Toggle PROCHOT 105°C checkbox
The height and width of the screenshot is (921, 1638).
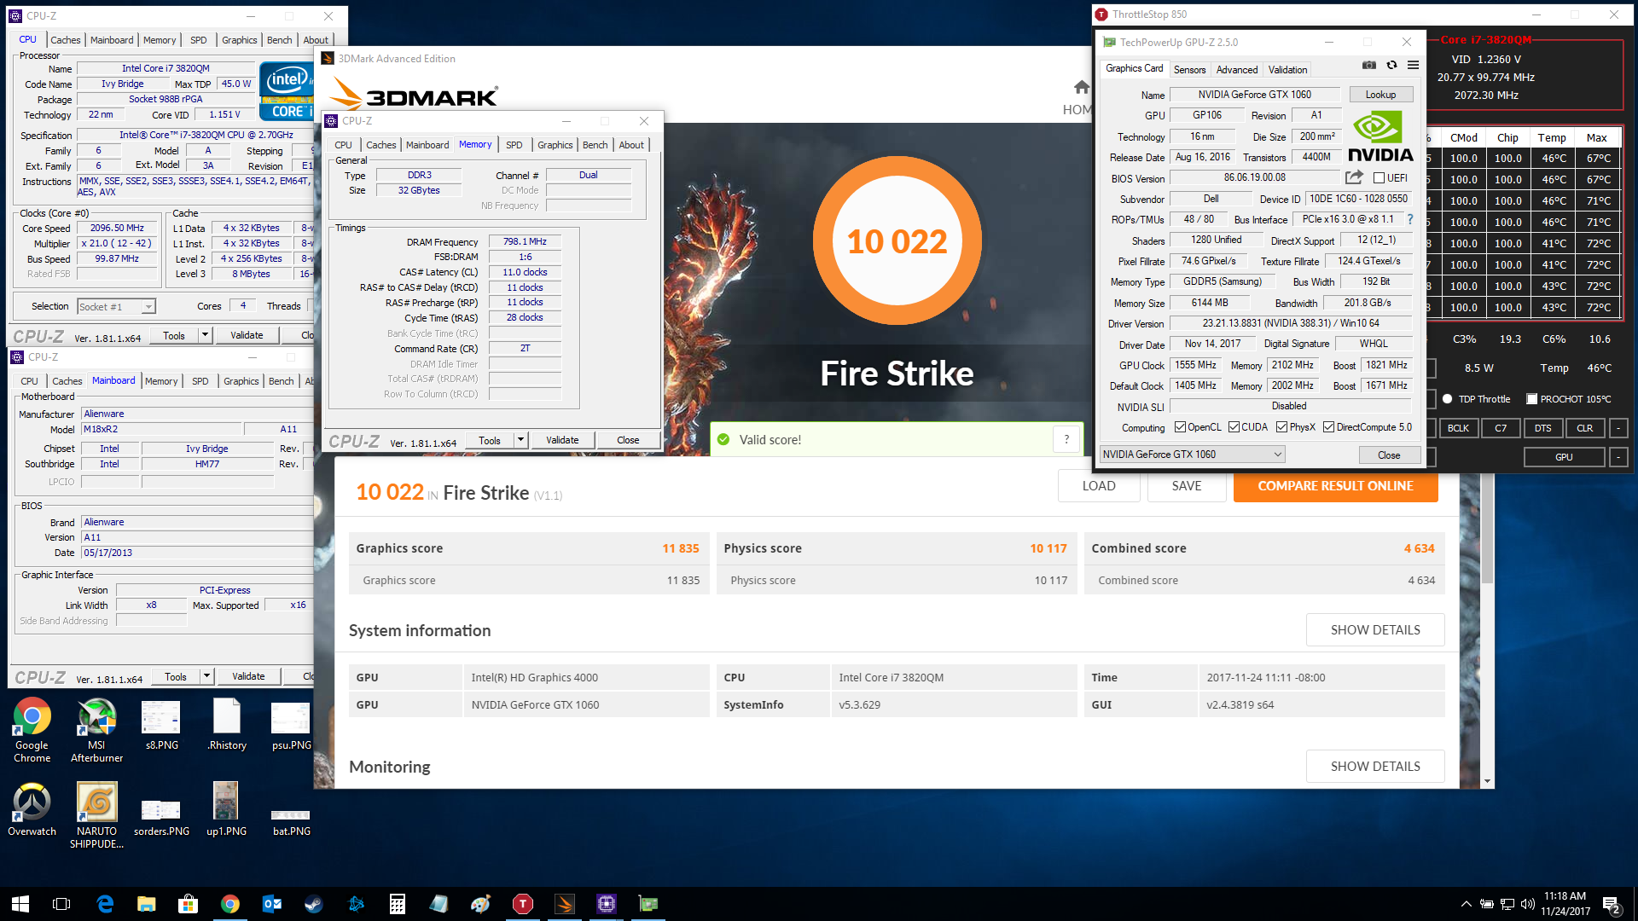pos(1531,399)
